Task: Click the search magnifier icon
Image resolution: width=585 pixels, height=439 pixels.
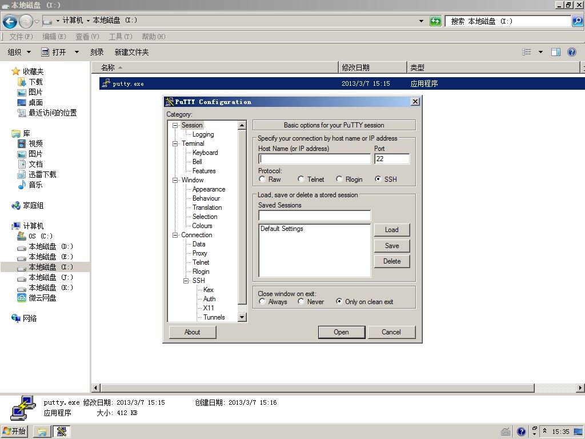Action: (577, 21)
